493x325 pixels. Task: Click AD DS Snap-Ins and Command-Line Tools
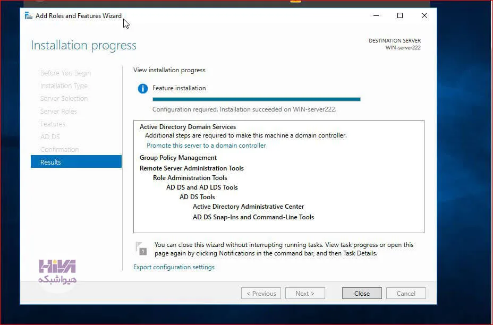pyautogui.click(x=253, y=217)
